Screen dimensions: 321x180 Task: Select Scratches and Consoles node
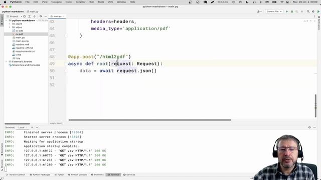tap(26, 65)
